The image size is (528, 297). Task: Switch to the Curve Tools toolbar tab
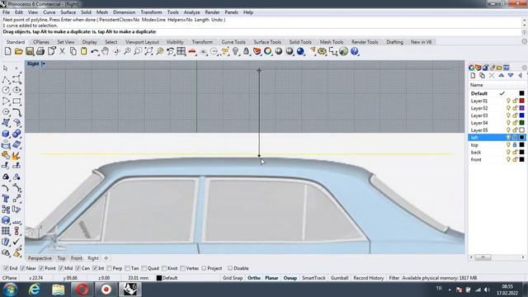point(233,42)
